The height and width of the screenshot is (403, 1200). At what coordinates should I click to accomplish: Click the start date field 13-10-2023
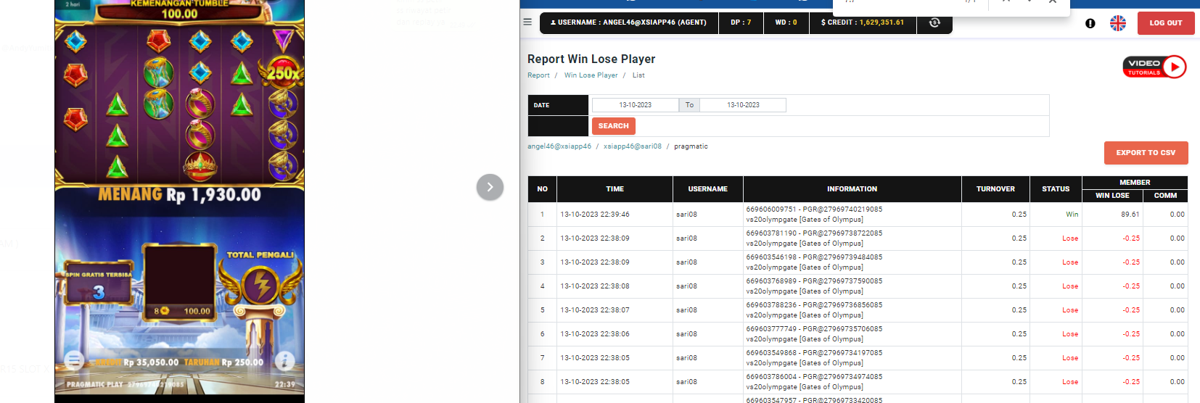coord(635,105)
